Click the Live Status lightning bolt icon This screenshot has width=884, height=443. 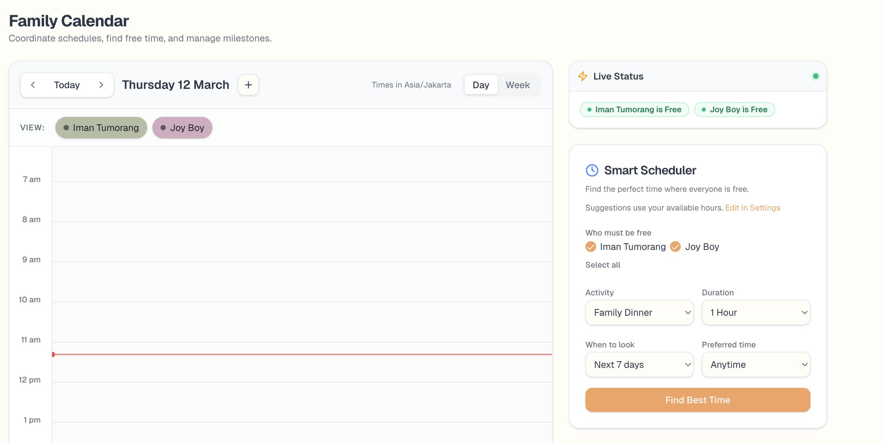583,76
